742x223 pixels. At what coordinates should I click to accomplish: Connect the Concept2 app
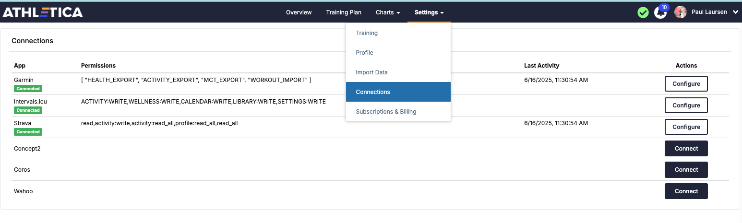pos(686,148)
